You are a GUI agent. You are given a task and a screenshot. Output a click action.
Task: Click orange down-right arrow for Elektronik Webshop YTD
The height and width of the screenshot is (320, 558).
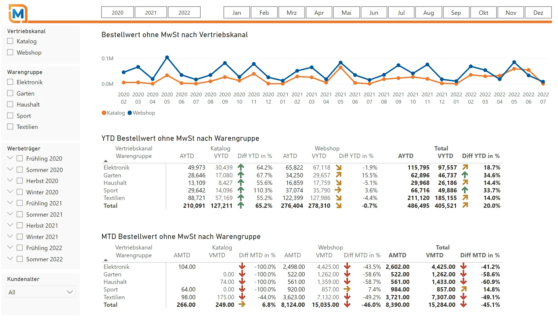pos(339,167)
